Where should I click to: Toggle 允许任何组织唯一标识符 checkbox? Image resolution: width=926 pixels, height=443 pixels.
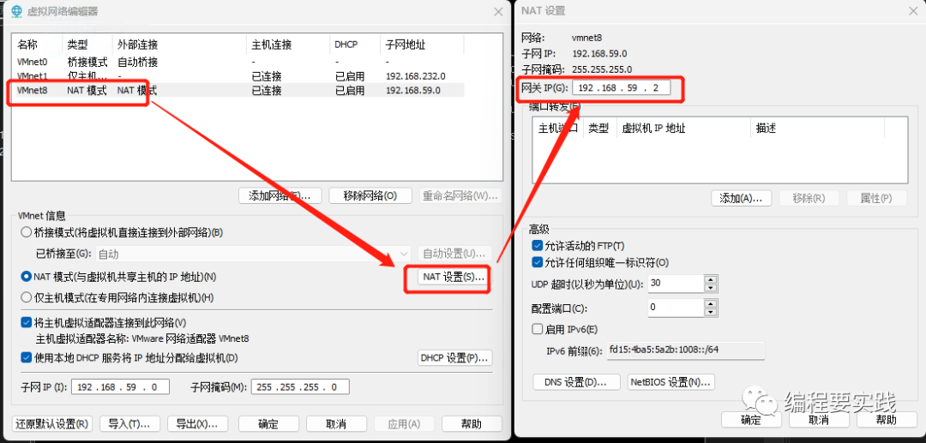point(537,262)
